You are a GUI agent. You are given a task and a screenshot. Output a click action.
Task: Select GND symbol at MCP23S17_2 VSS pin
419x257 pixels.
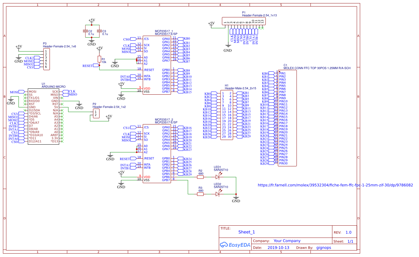121,185
